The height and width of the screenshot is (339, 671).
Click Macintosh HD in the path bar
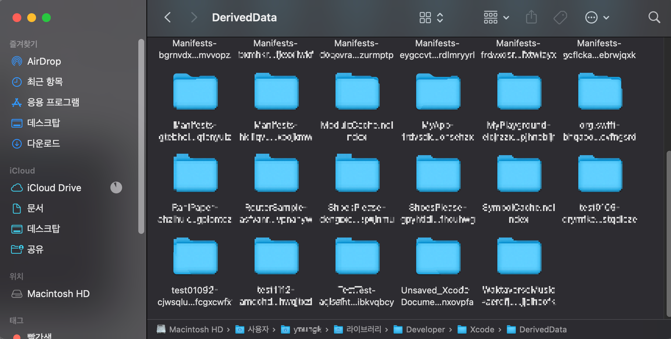[x=190, y=329]
